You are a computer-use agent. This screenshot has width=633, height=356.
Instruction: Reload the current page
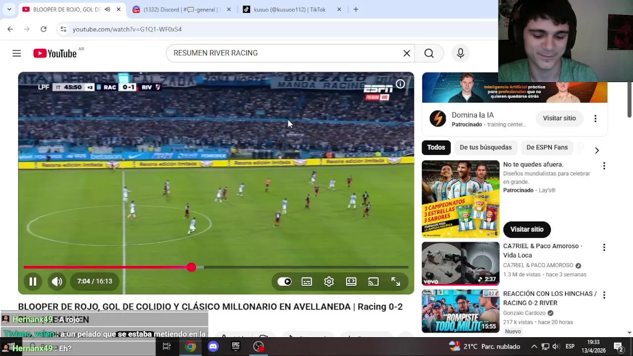click(44, 29)
